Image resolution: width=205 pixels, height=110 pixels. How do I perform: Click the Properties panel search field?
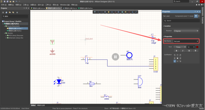182,21
